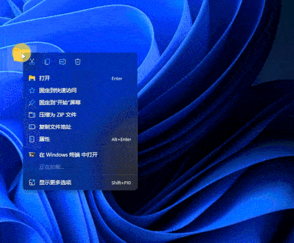The width and height of the screenshot is (294, 243).
Task: Click the Copy icon in context menu
Action: (47, 61)
